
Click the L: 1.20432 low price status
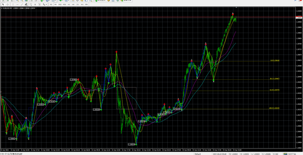256,154
